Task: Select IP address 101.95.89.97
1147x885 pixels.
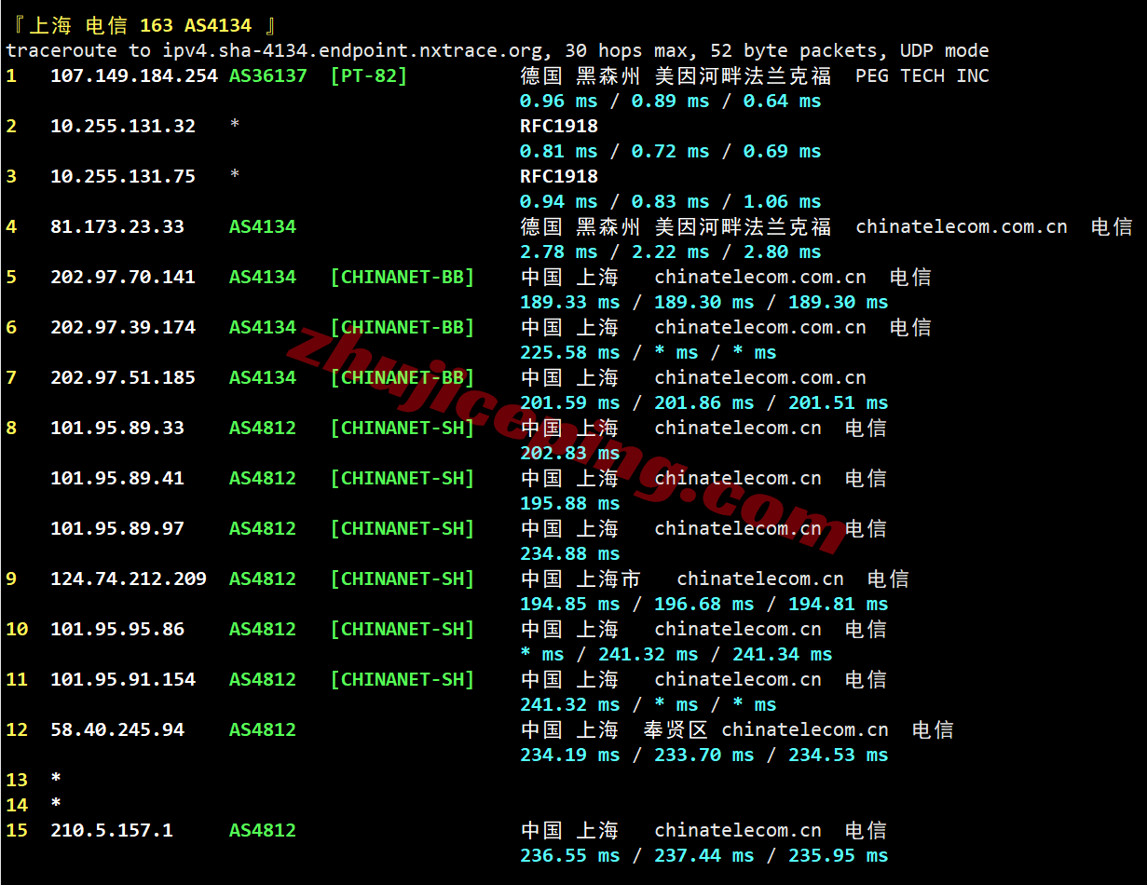Action: (x=117, y=528)
